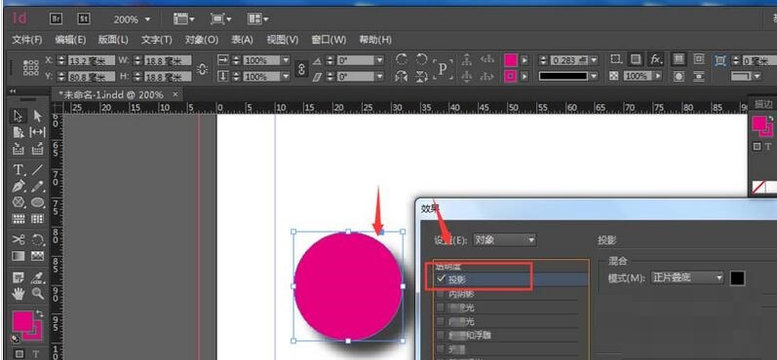Click the reference point locator grid
777x360 pixels.
pyautogui.click(x=31, y=68)
